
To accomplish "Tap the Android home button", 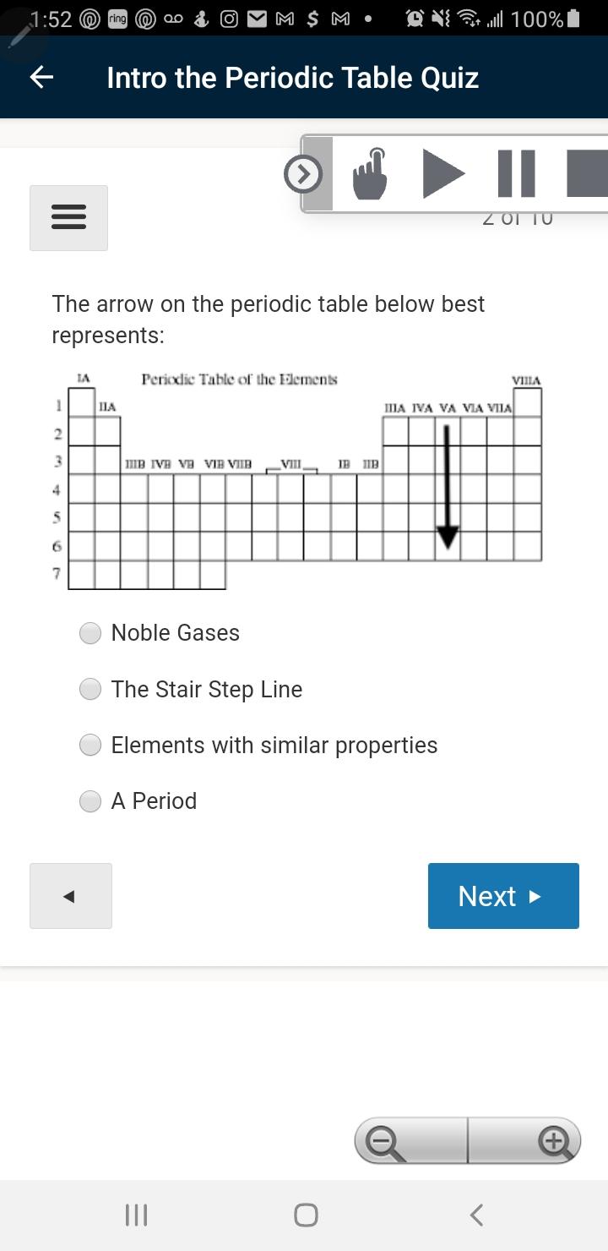I will tap(304, 1215).
